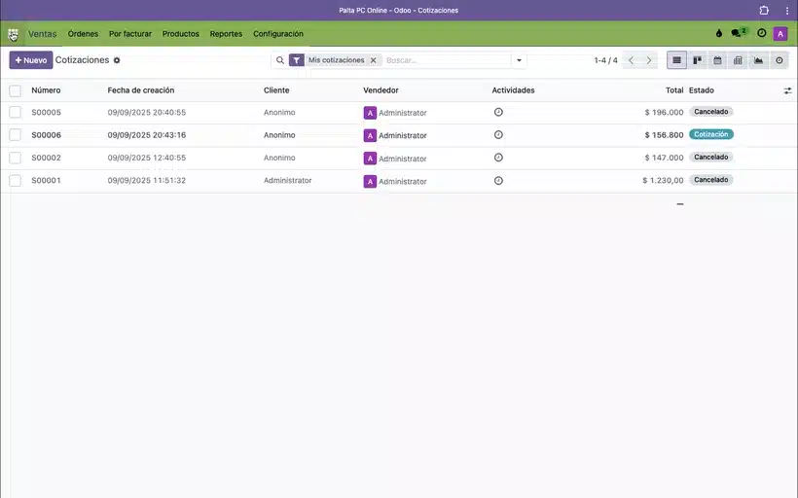Select the checkbox for S00005
The width and height of the screenshot is (798, 498).
(15, 113)
